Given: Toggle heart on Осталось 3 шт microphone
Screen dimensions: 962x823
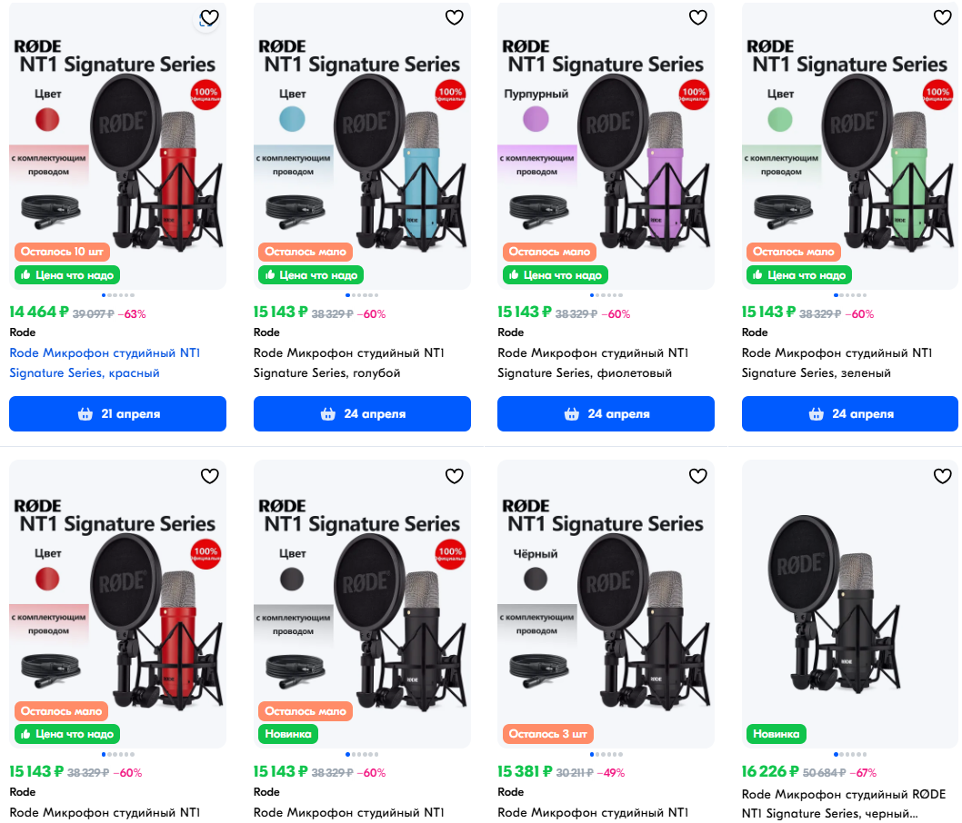Looking at the screenshot, I should pyautogui.click(x=697, y=476).
